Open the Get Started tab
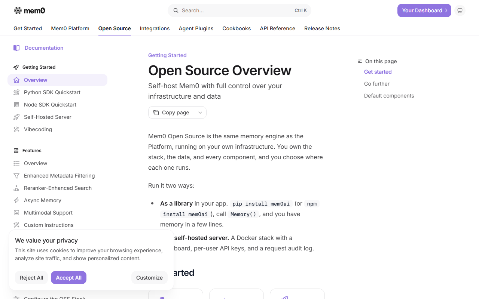Viewport: 479px width, 299px height. (x=28, y=28)
